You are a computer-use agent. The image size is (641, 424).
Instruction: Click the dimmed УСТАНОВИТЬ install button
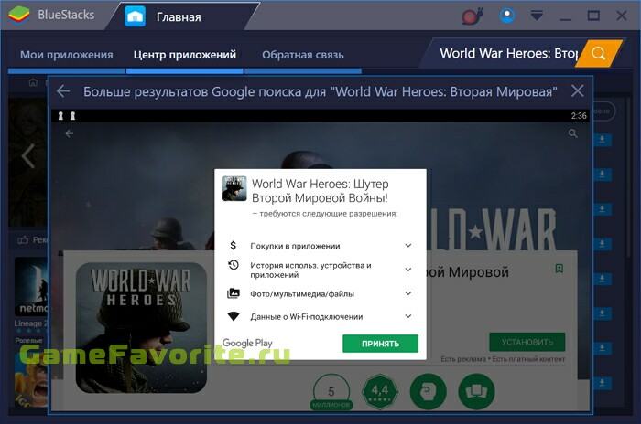[x=527, y=342]
